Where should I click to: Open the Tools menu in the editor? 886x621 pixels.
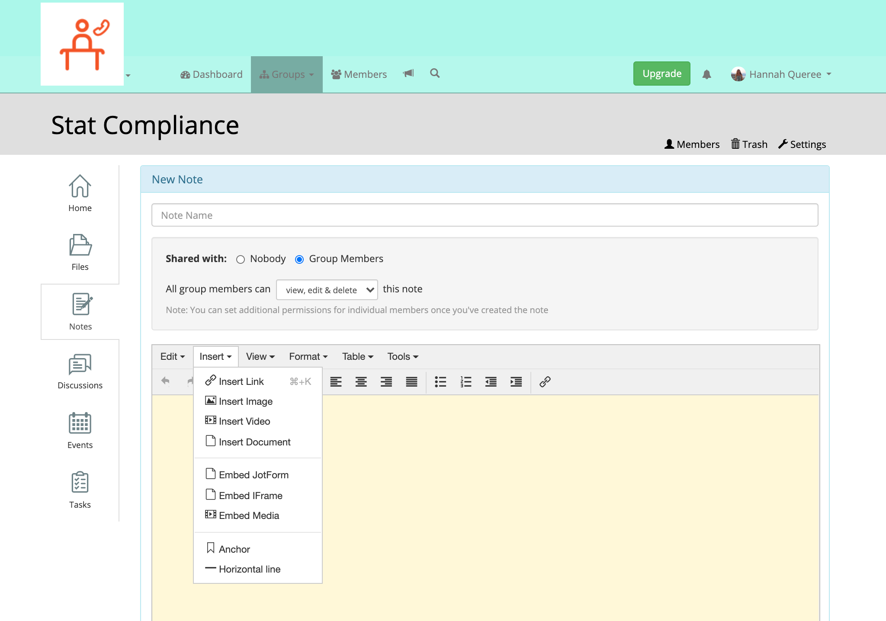coord(403,356)
